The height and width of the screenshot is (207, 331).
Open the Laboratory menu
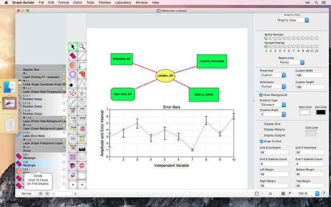(123, 2)
